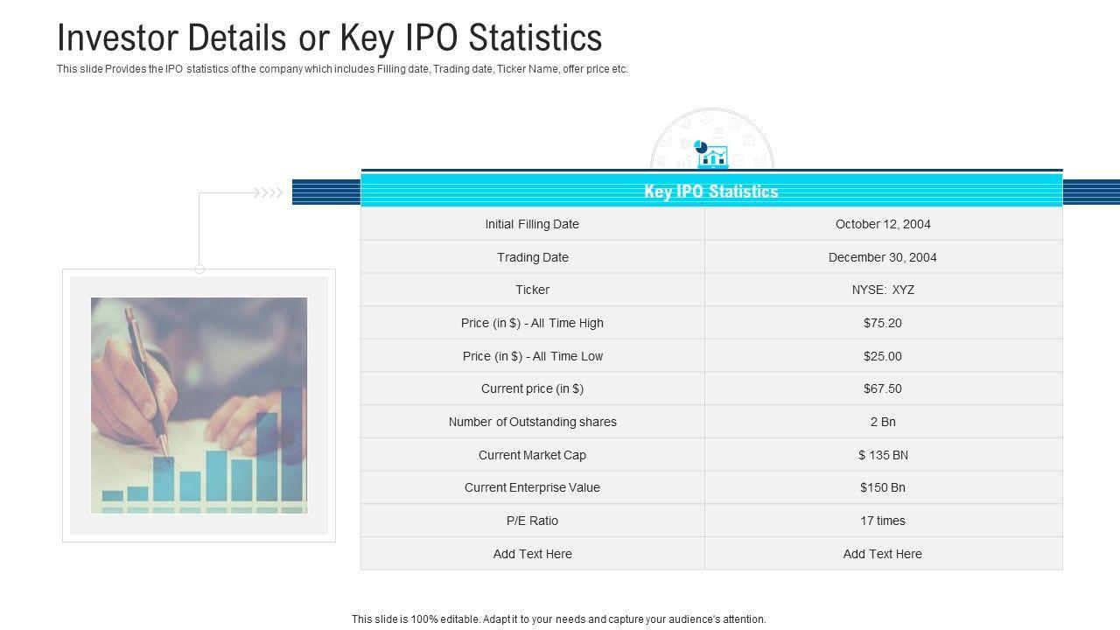Select the October 12, 2004 value
1120x630 pixels.
click(883, 224)
